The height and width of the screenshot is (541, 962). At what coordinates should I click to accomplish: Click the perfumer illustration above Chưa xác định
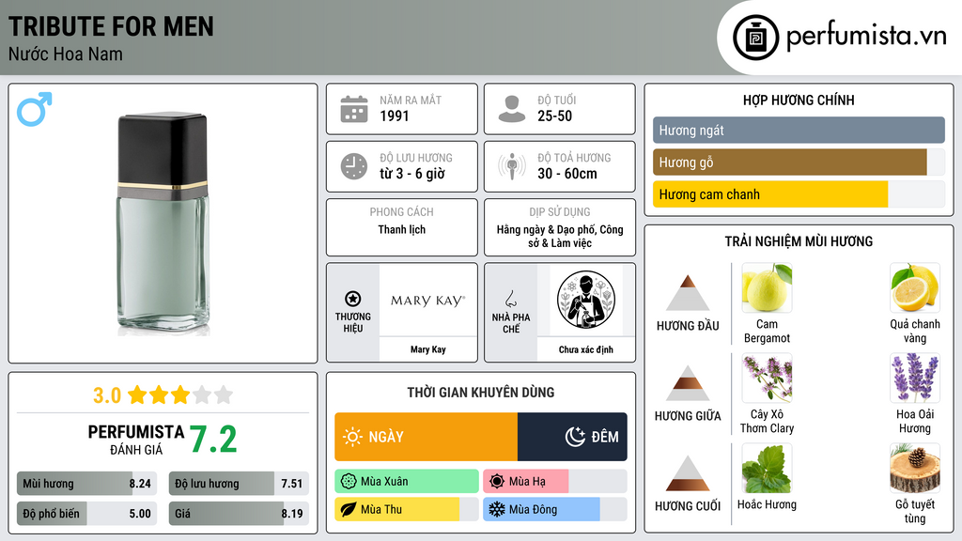click(x=586, y=300)
